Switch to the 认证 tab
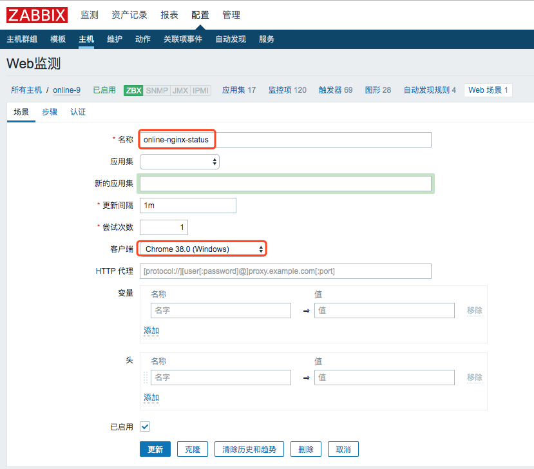 [x=78, y=112]
